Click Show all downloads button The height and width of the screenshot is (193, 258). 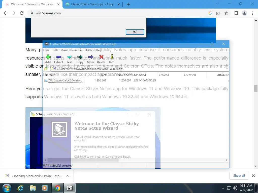[239, 176]
